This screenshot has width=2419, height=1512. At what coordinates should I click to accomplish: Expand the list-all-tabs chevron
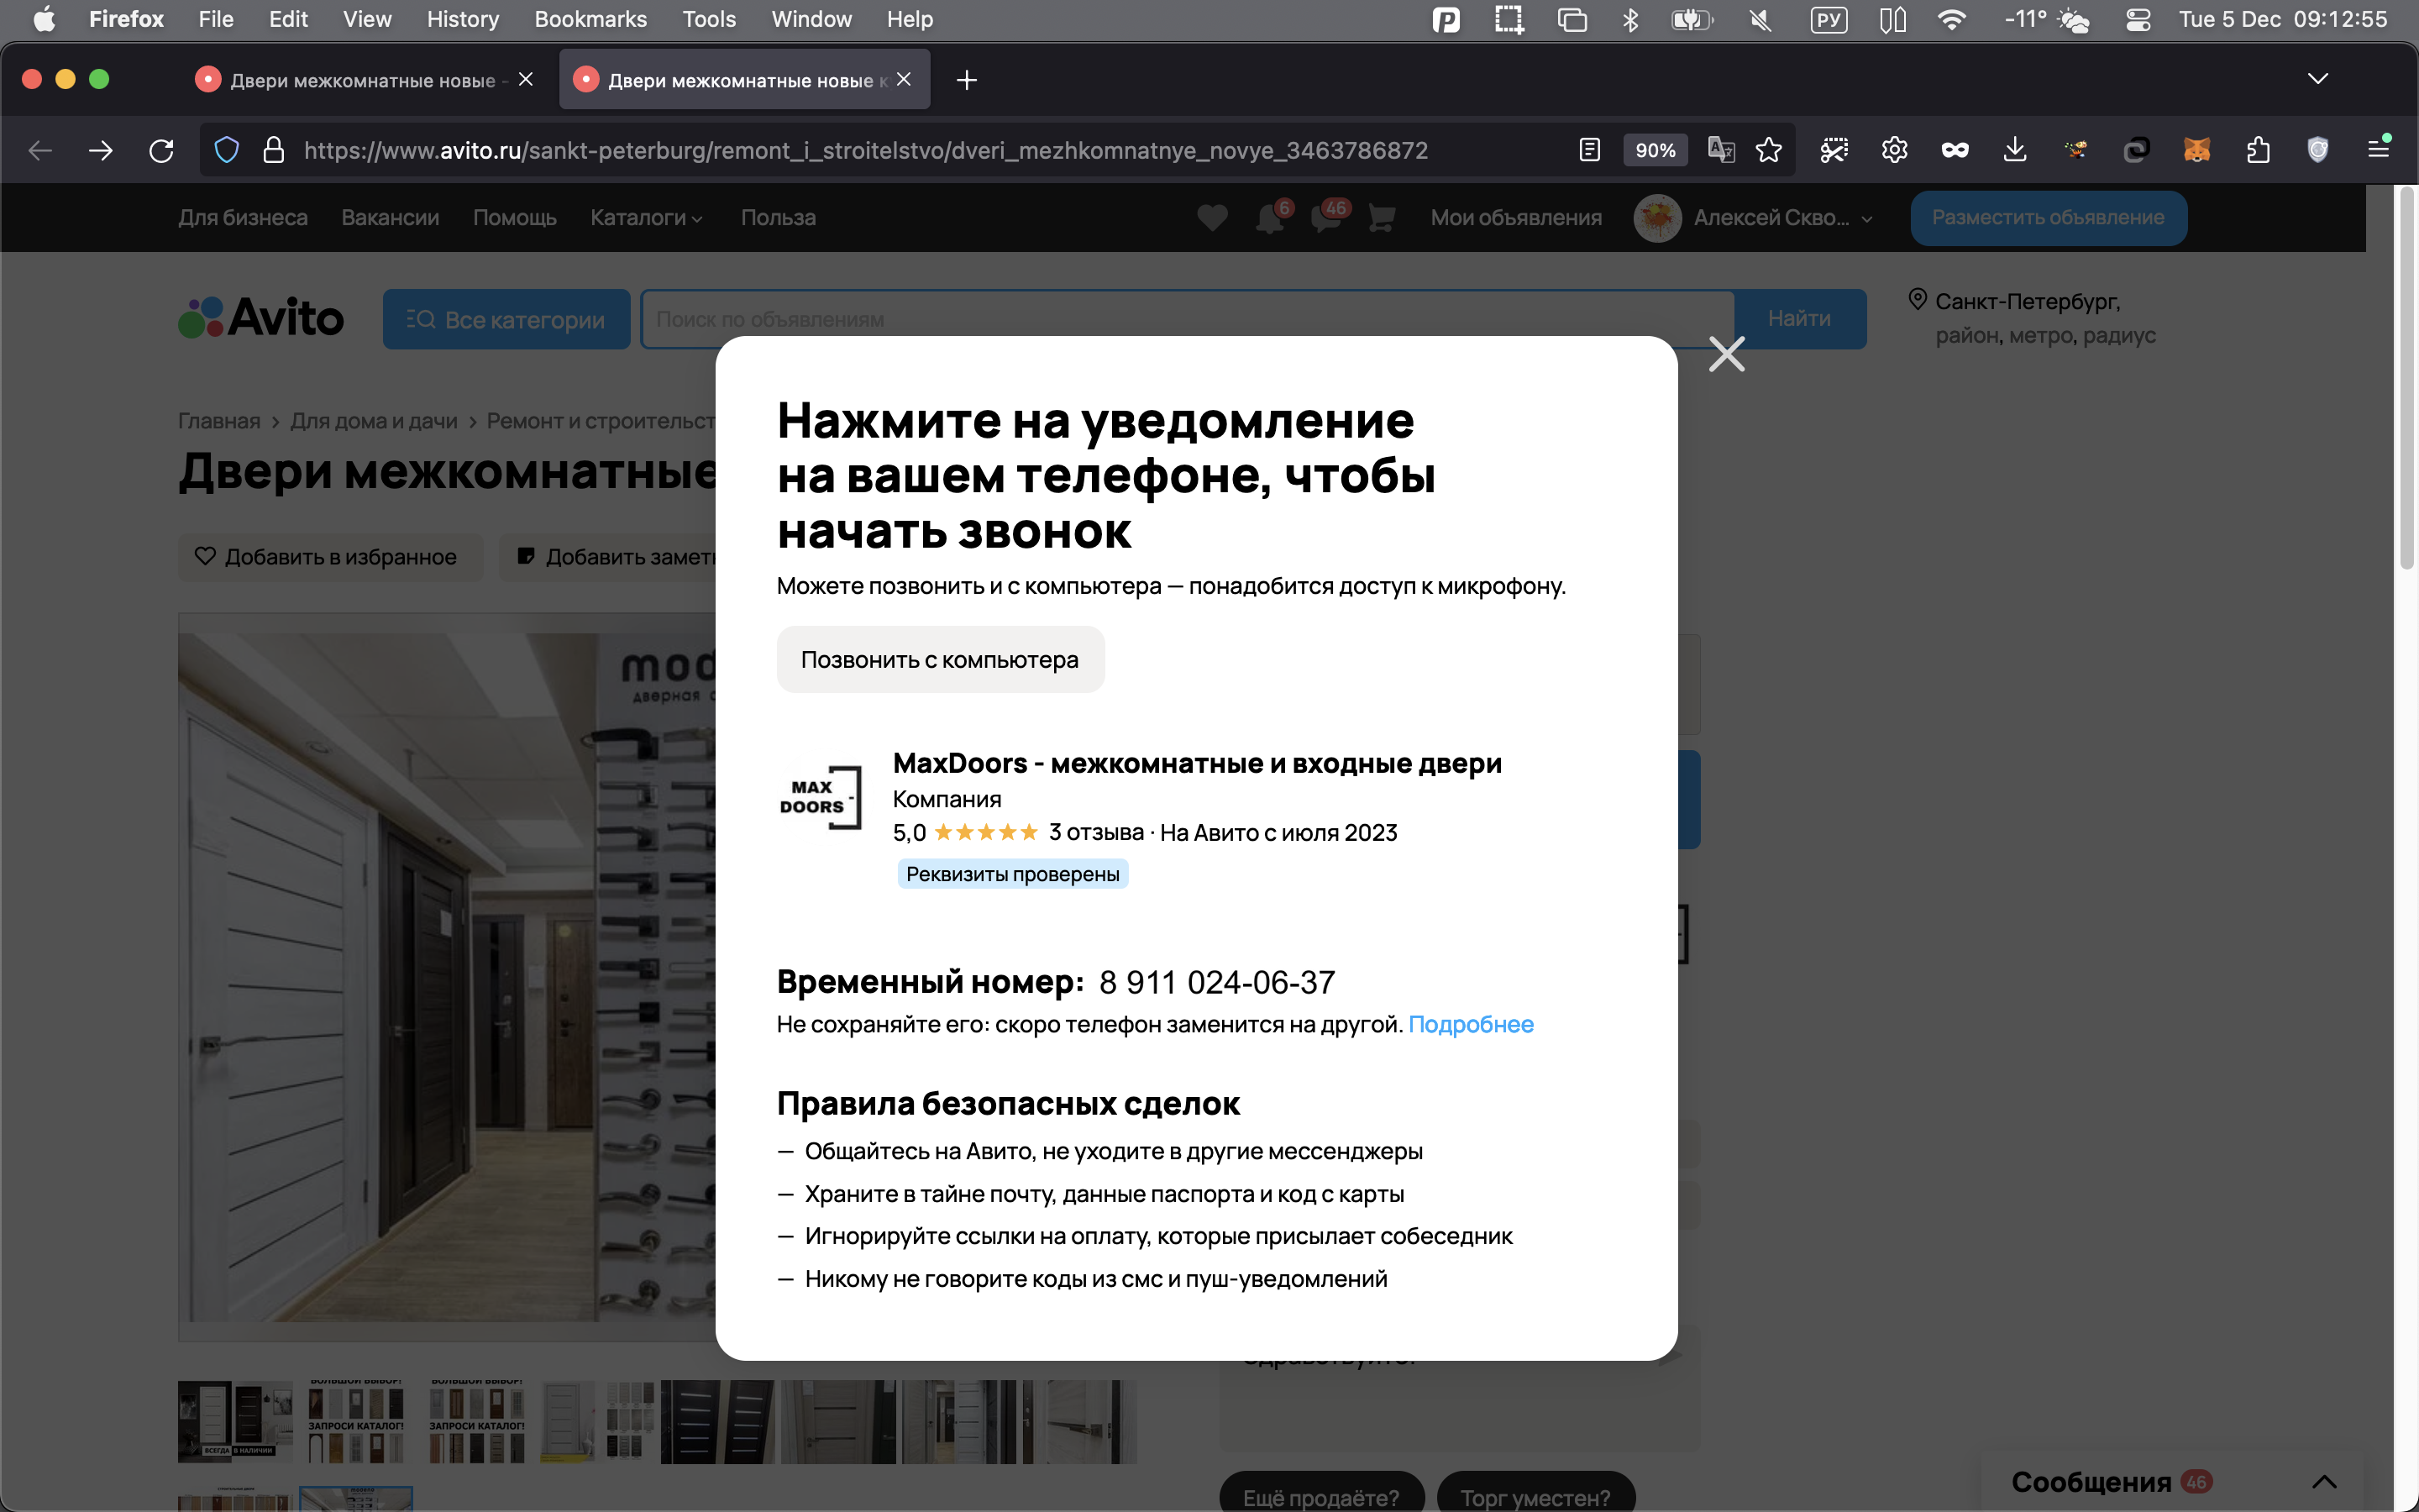point(2317,79)
